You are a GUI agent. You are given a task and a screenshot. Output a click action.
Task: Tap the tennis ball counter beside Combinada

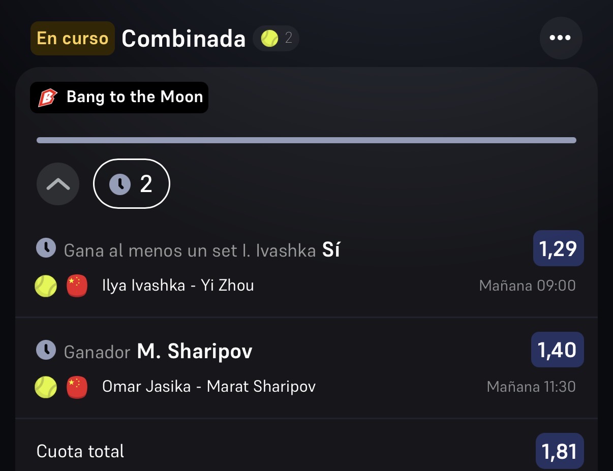pos(276,38)
